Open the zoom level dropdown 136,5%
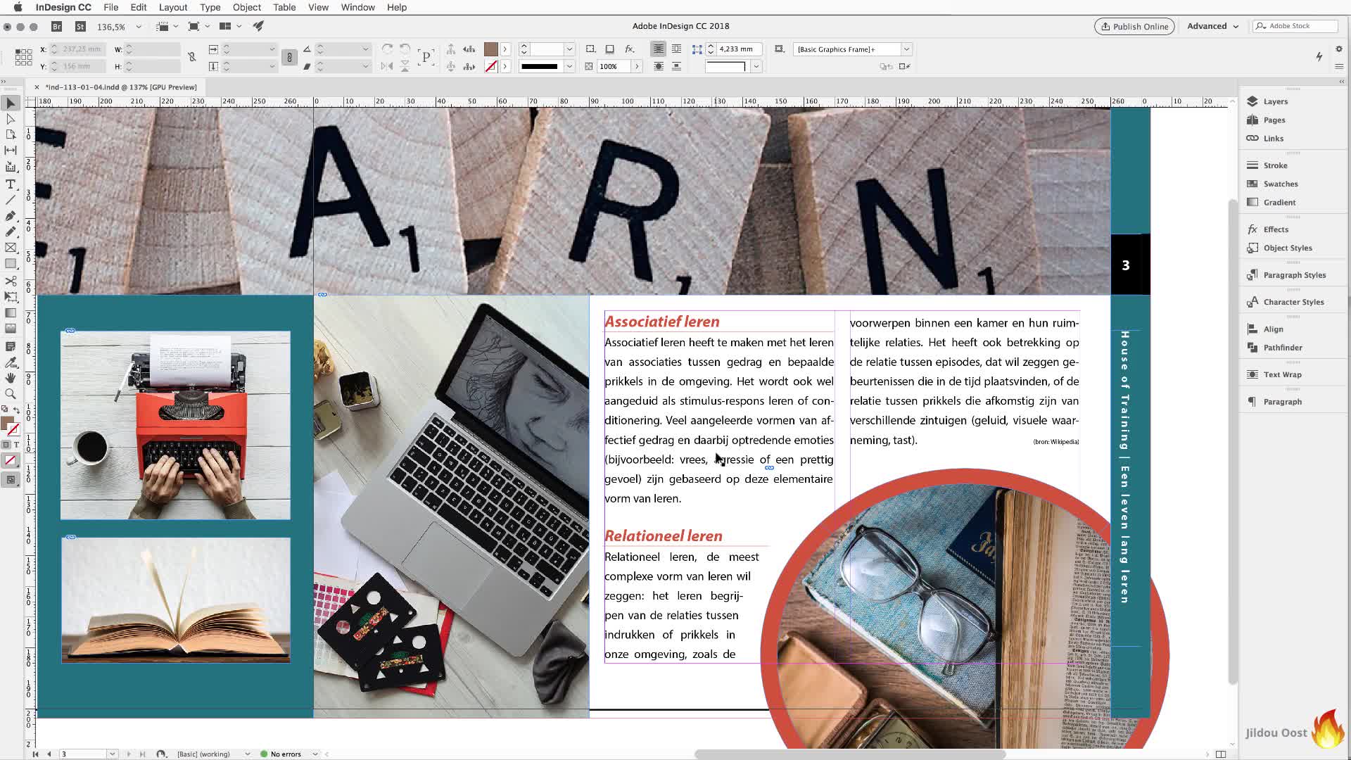The image size is (1351, 760). tap(139, 27)
